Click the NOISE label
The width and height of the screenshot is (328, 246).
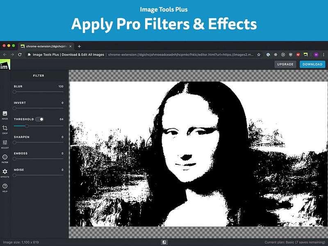[19, 170]
